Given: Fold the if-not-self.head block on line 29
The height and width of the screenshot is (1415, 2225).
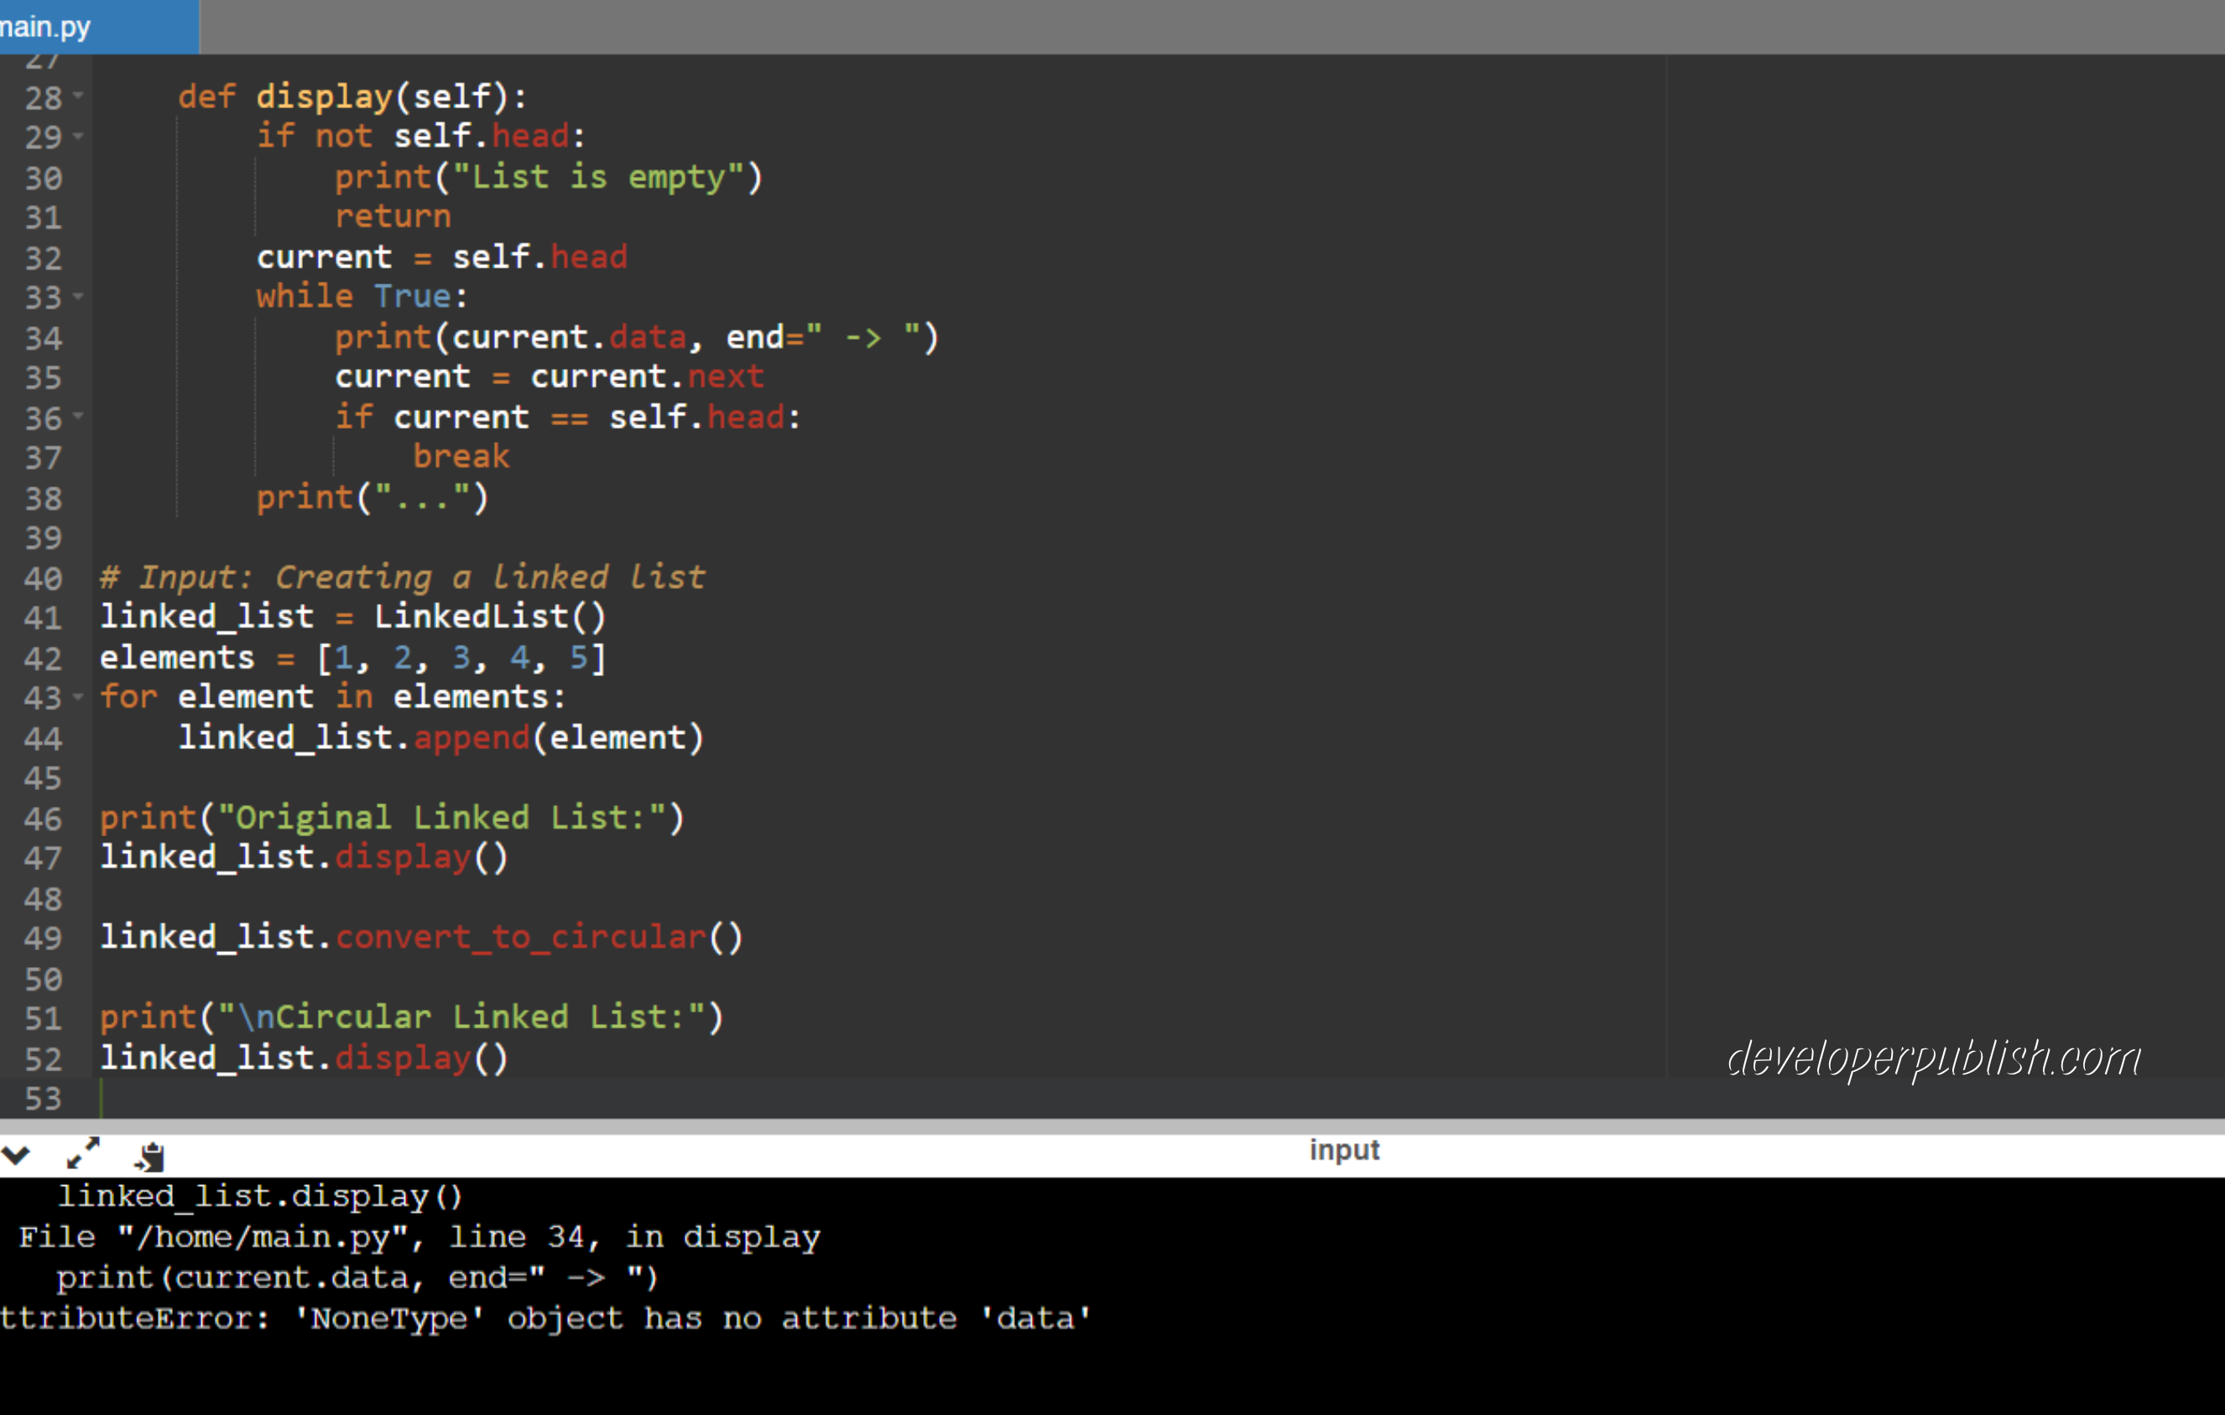Looking at the screenshot, I should [x=79, y=135].
